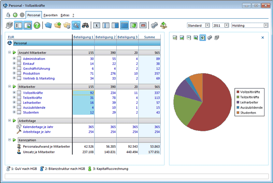
Task: Select the pie chart type icon
Action: pos(203,37)
